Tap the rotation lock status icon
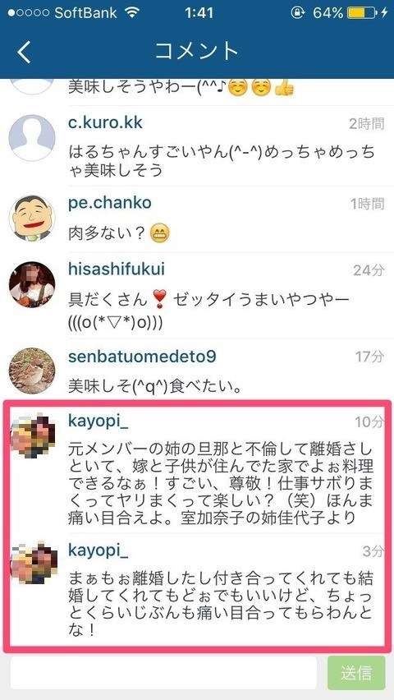The image size is (394, 700). tap(298, 12)
